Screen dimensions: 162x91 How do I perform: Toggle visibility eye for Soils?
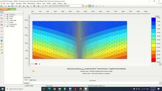point(7,18)
